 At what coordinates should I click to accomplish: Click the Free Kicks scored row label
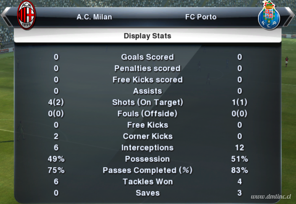point(148,80)
